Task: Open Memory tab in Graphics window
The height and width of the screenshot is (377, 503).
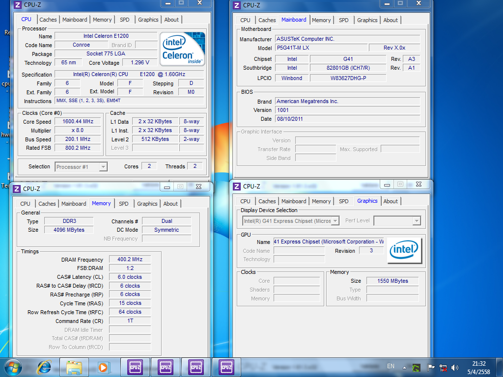Action: [321, 201]
